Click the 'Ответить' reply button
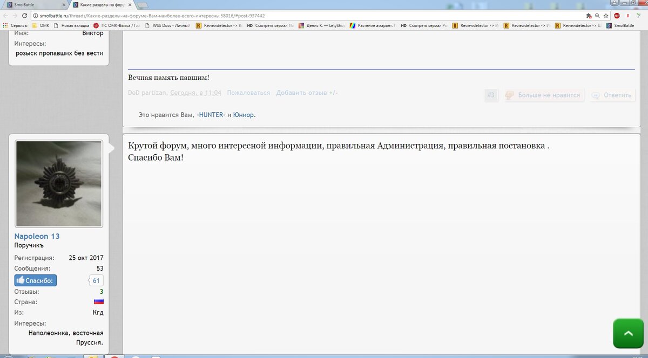The height and width of the screenshot is (358, 648). [612, 95]
